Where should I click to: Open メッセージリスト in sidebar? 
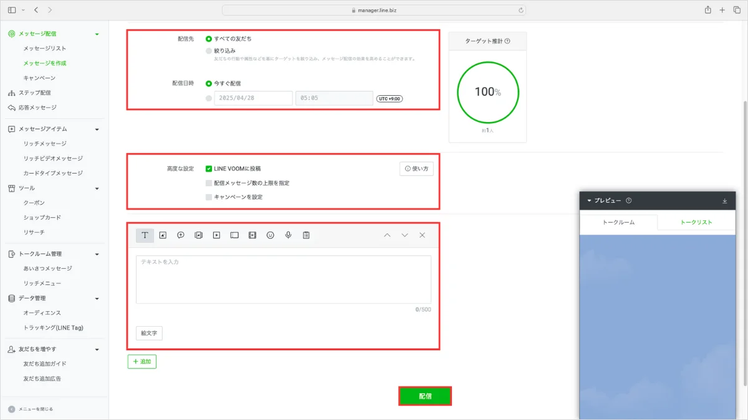point(45,49)
